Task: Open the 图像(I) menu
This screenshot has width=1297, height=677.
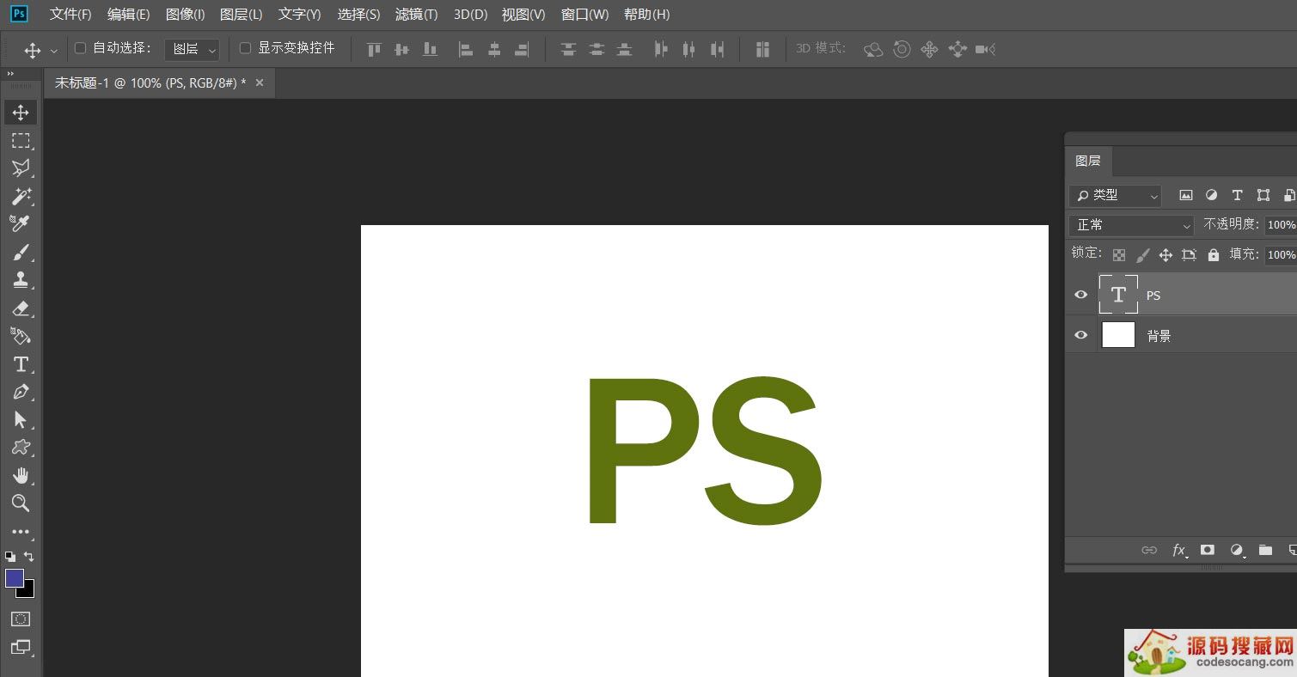Action: [185, 15]
